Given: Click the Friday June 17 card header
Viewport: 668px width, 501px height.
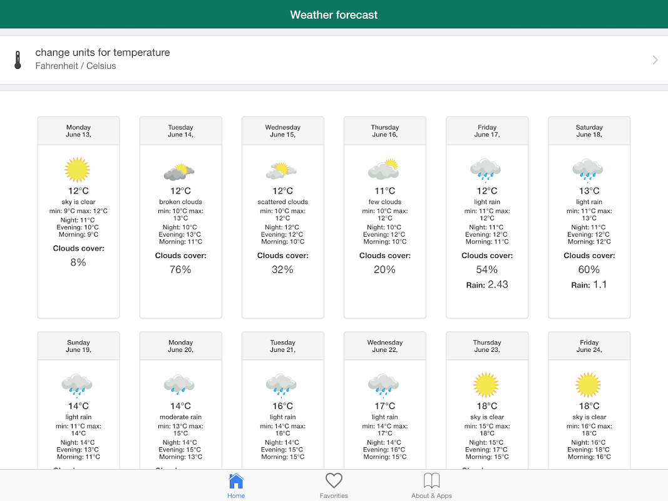Looking at the screenshot, I should (487, 131).
